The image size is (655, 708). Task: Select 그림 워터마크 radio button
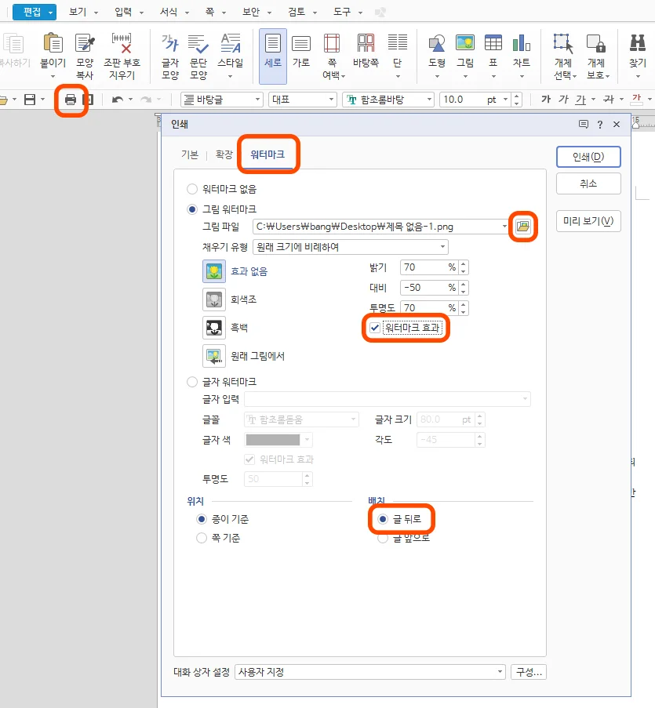(192, 209)
